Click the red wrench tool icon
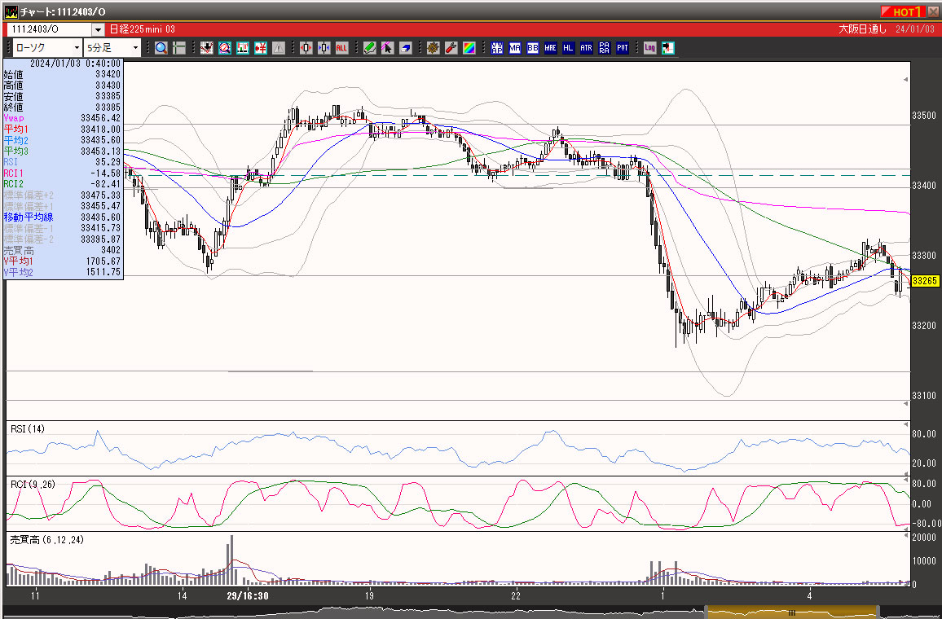Image resolution: width=942 pixels, height=619 pixels. click(451, 48)
